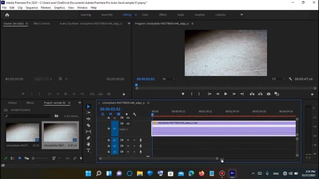Toggle lock on Video 1 track

[x=109, y=128]
